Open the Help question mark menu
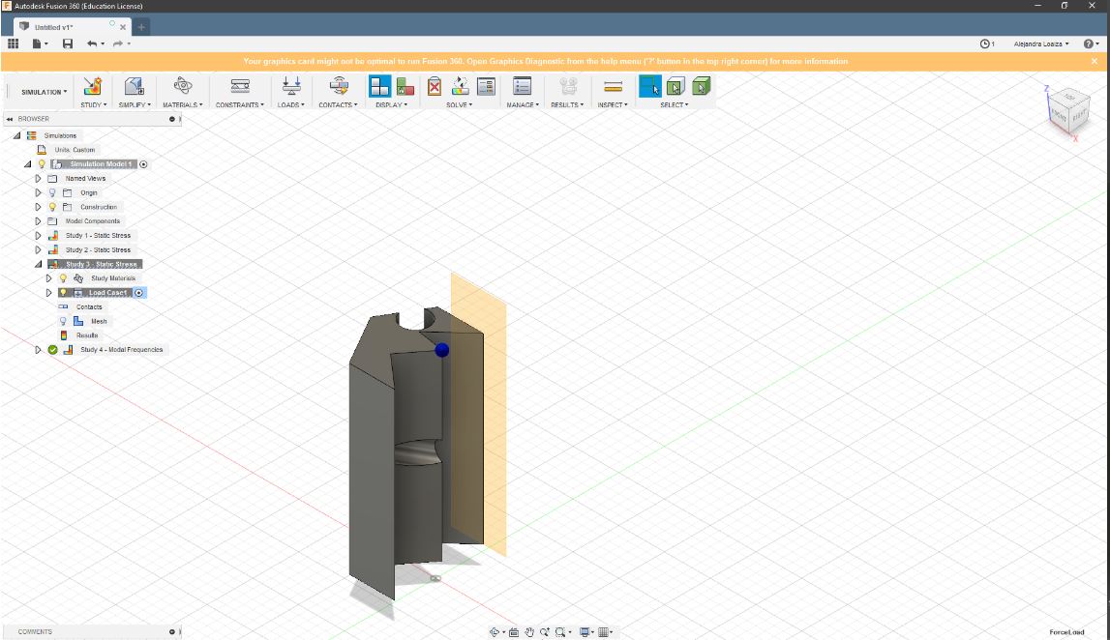The height and width of the screenshot is (640, 1110). [1091, 44]
